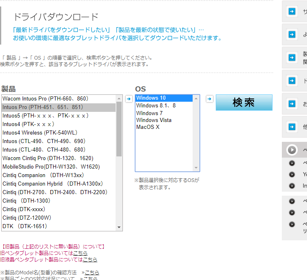Screen dimensions: 307x280
Task: Select Cintiq (DTH-1300) product
Action: [58, 201]
